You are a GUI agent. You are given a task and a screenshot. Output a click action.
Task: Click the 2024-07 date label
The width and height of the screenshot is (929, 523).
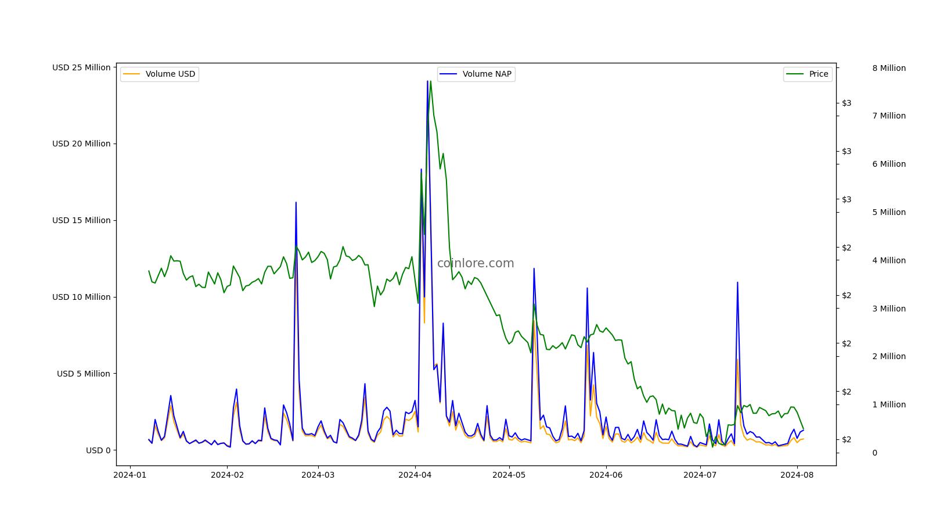pos(700,475)
